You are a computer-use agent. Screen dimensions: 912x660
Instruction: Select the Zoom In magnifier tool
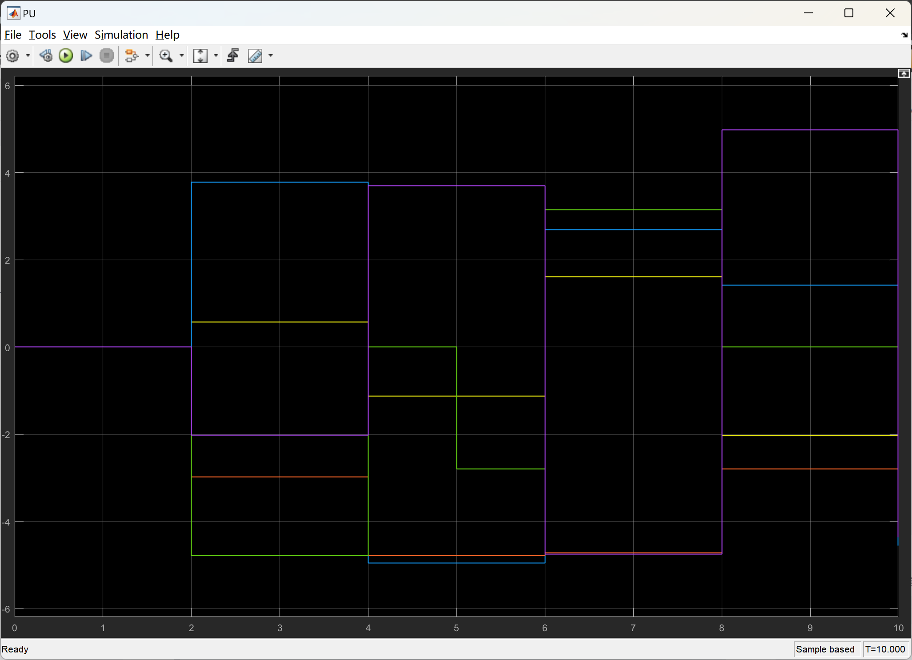166,56
